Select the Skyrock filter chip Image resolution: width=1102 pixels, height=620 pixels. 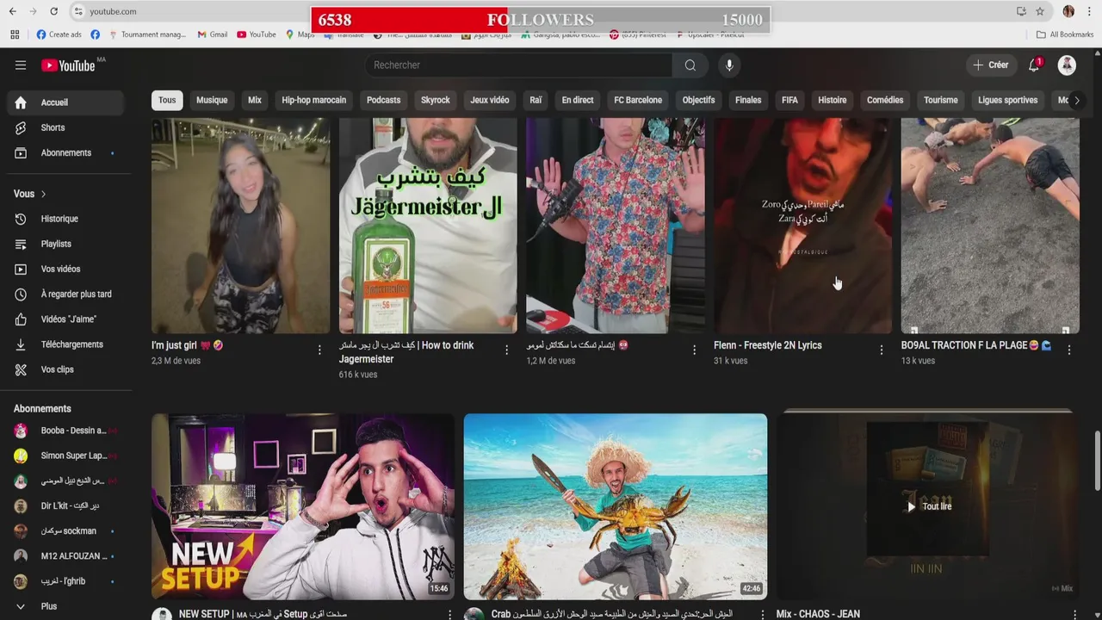(x=436, y=100)
